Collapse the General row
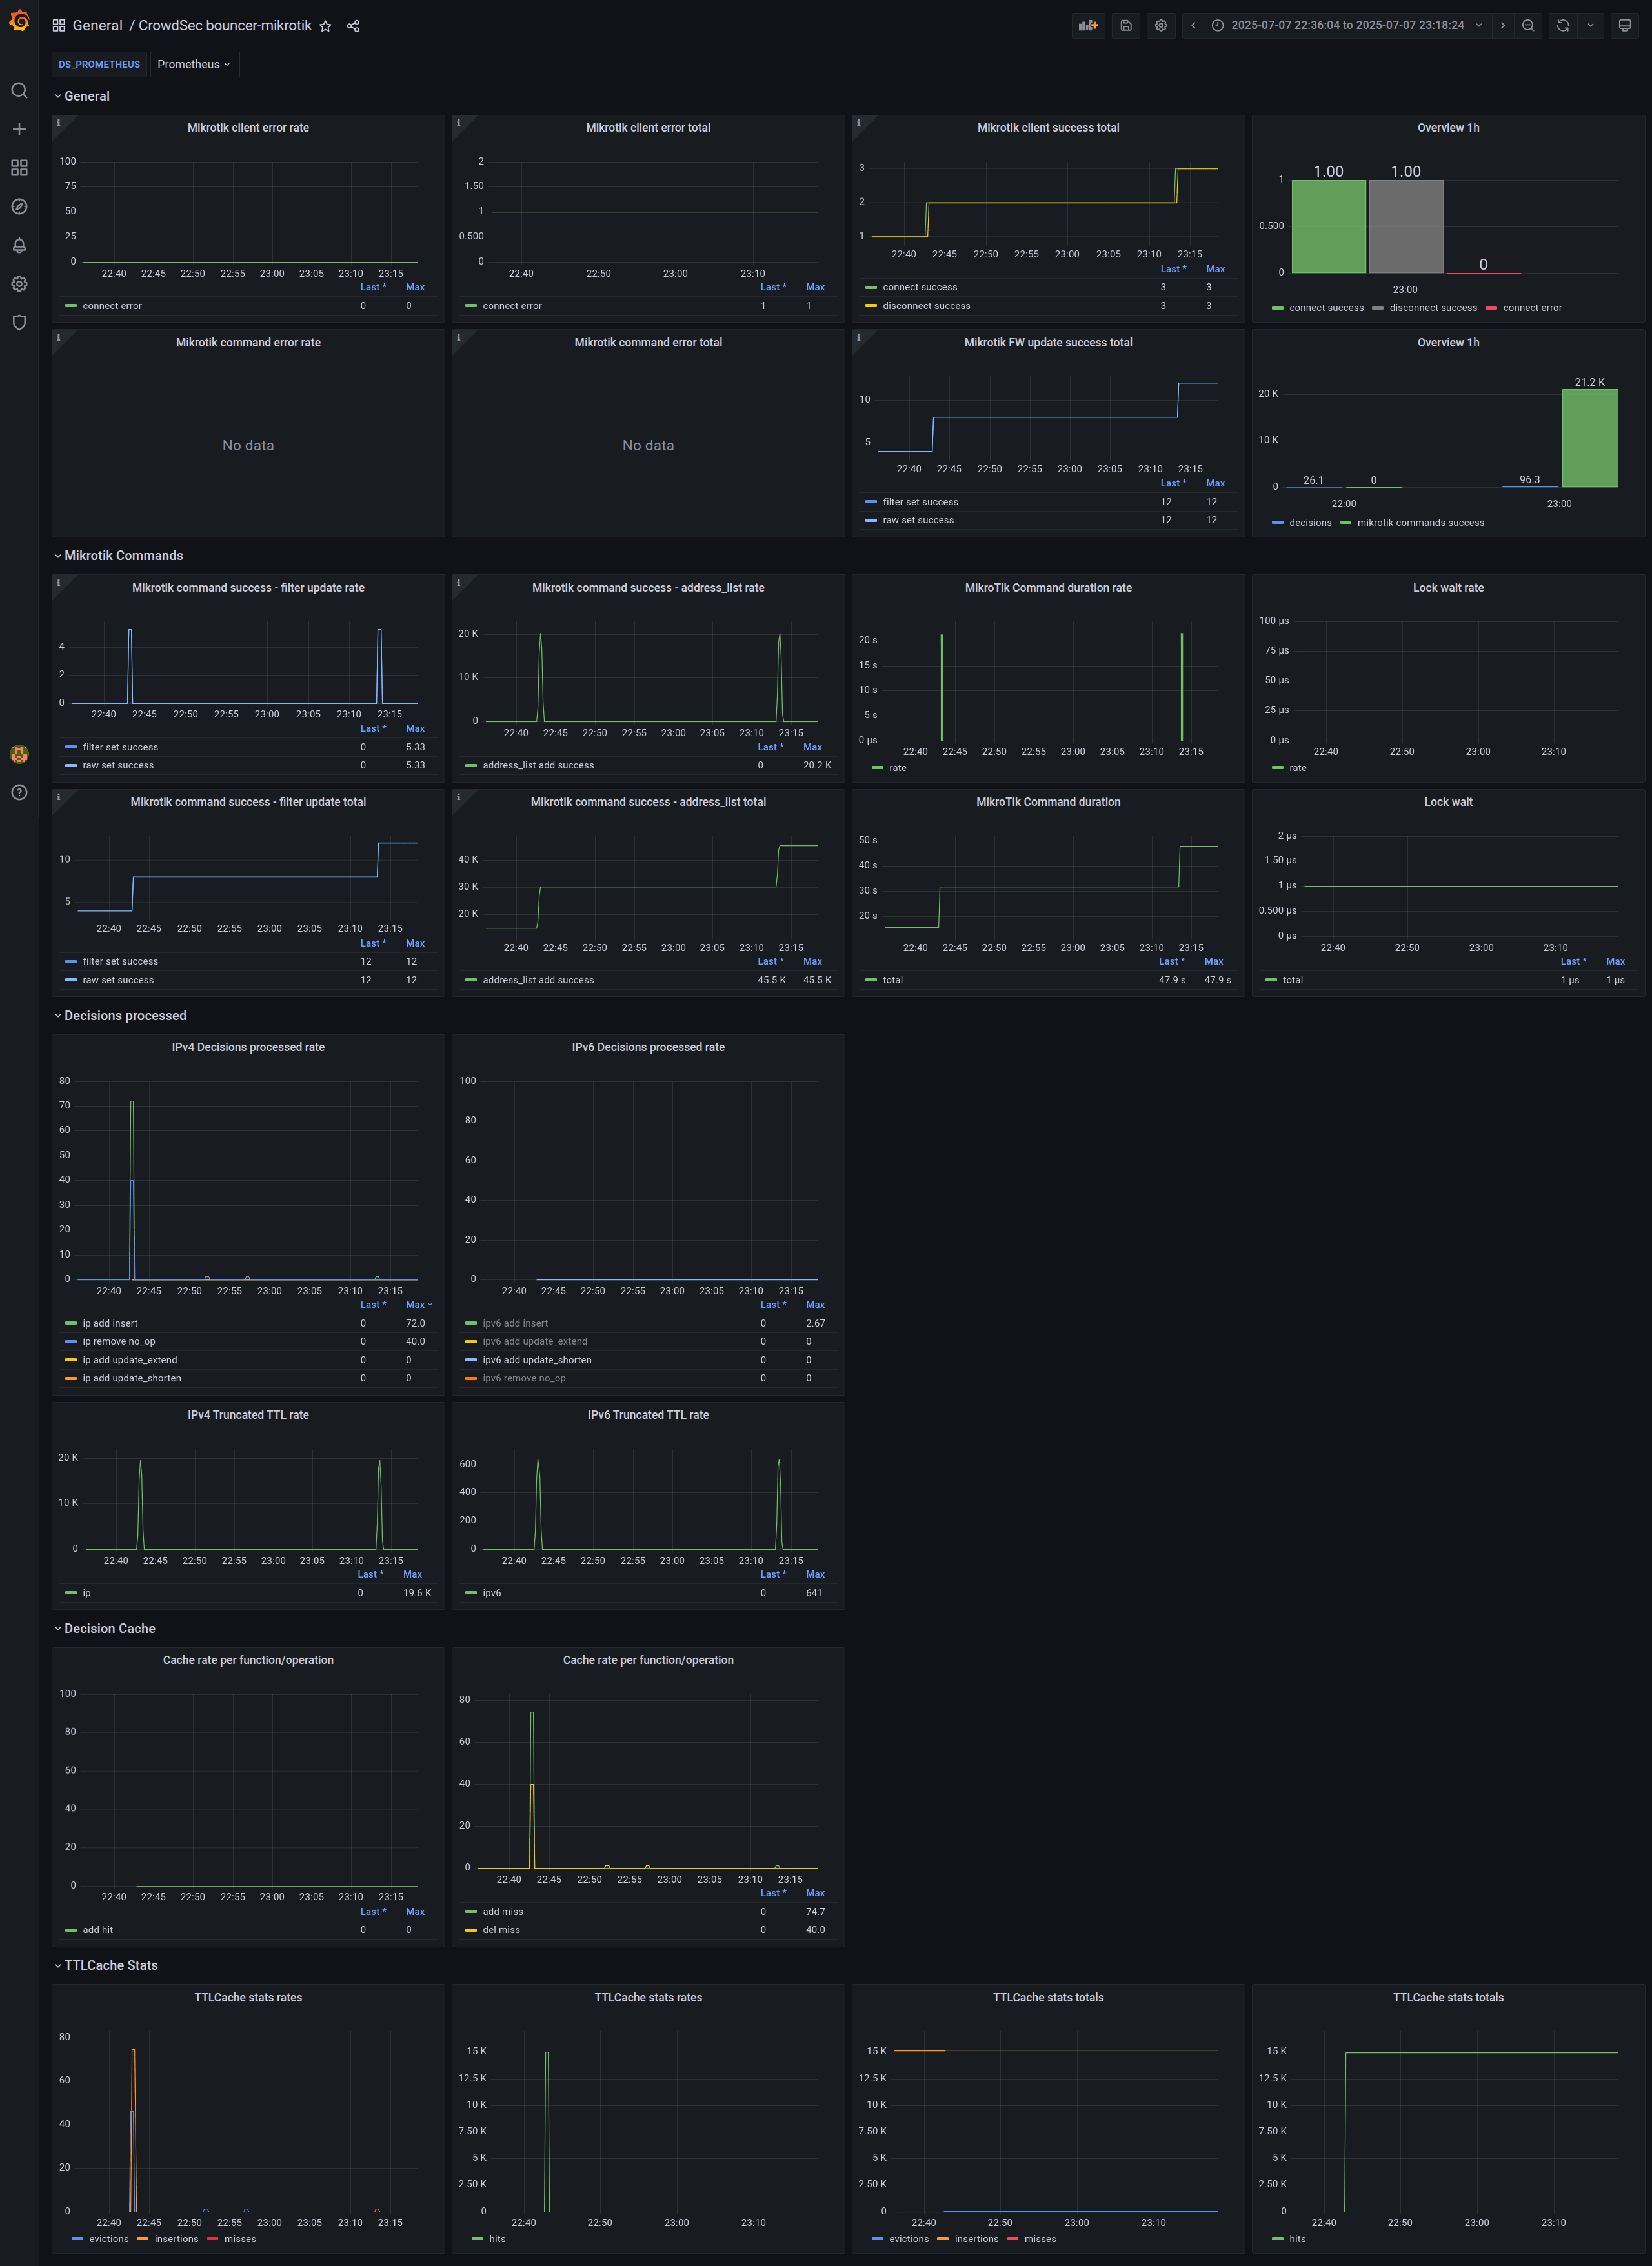The width and height of the screenshot is (1652, 2266). [x=82, y=96]
